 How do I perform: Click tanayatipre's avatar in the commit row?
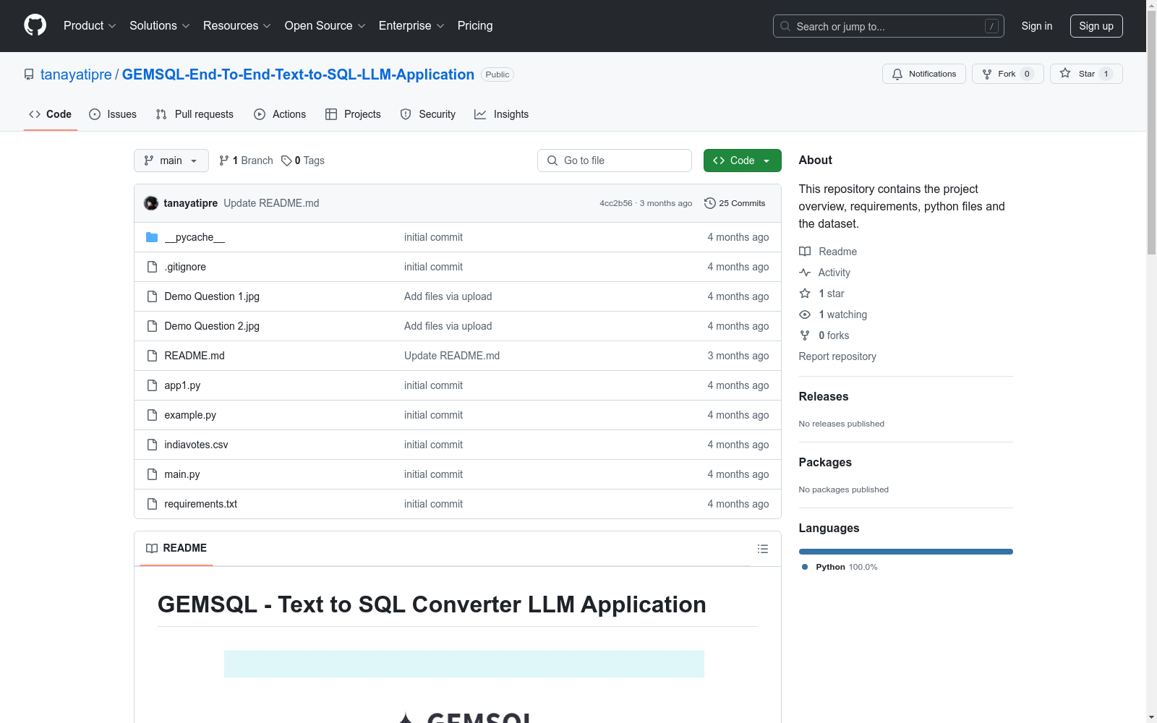[151, 203]
